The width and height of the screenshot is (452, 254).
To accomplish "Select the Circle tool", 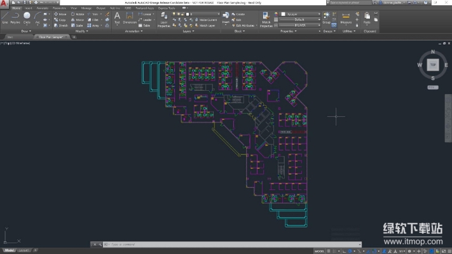I will pos(27,18).
